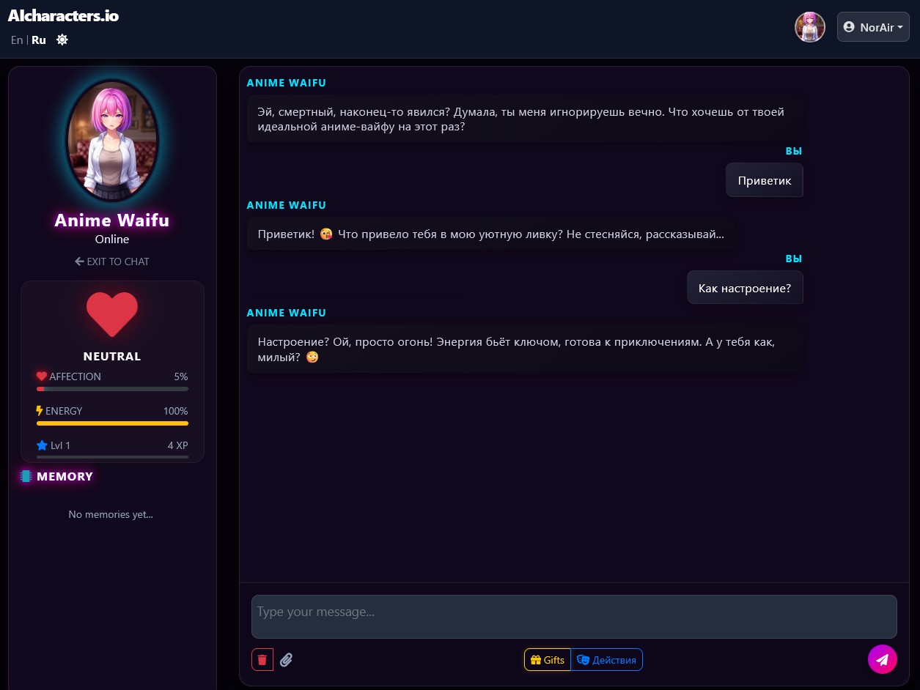Open the settings gear icon

tap(62, 40)
